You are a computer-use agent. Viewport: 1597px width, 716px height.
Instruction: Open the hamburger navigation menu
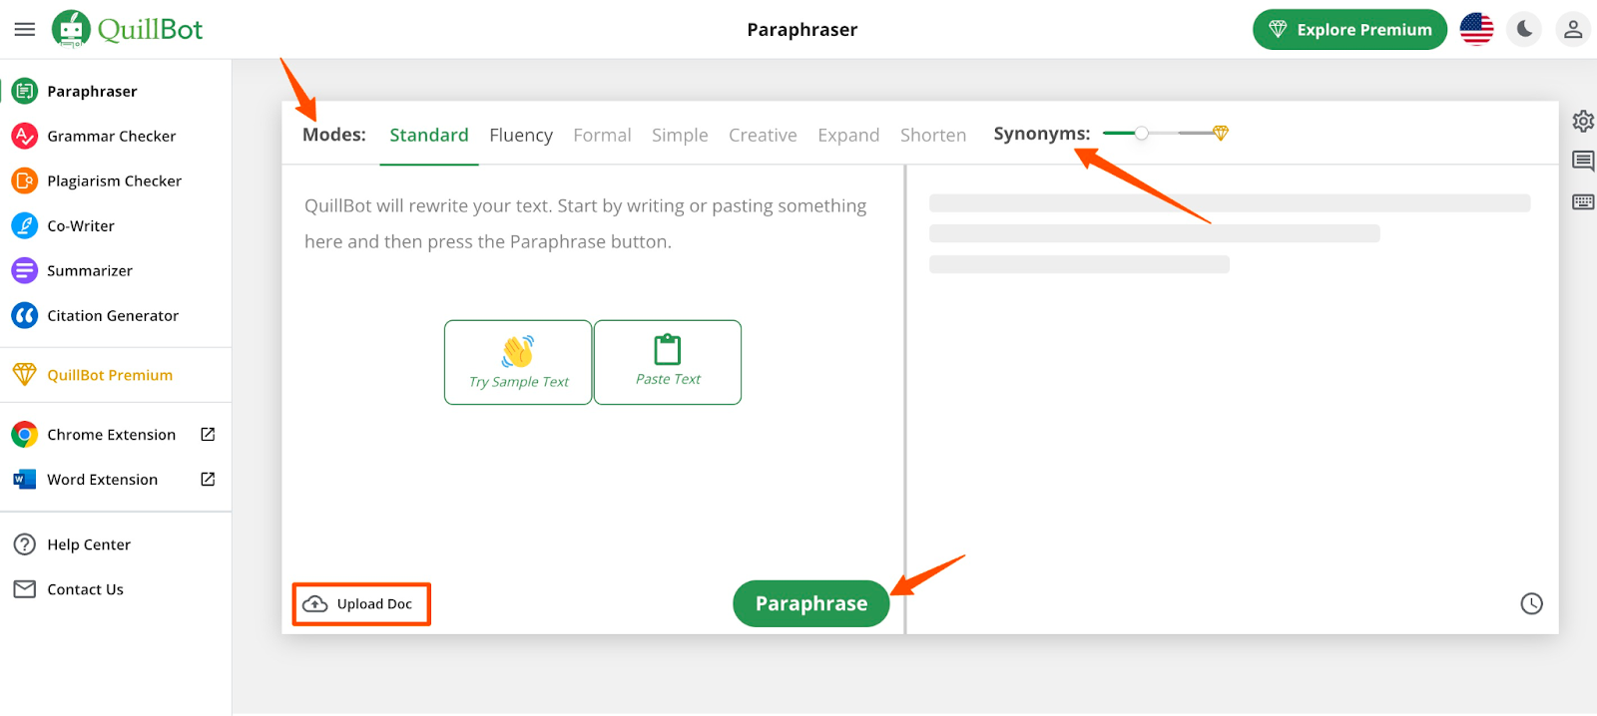tap(25, 30)
